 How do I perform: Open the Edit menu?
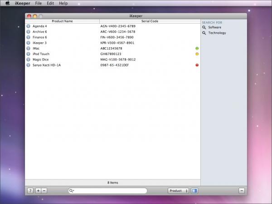click(x=50, y=3)
